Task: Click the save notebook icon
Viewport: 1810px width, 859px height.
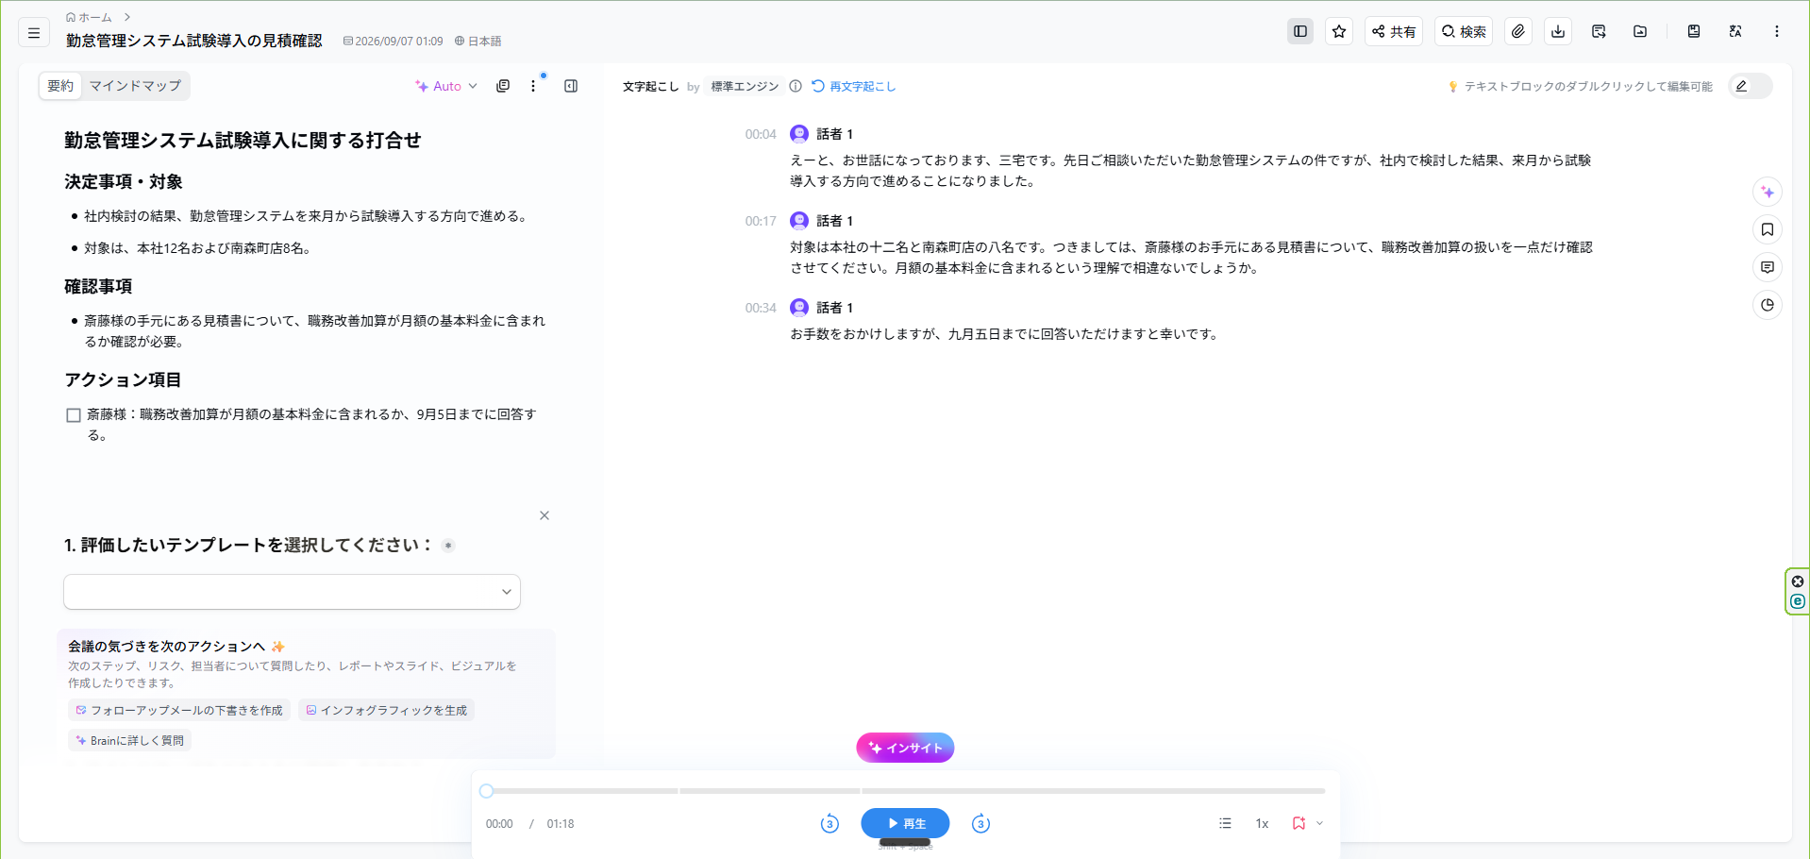Action: point(1694,31)
